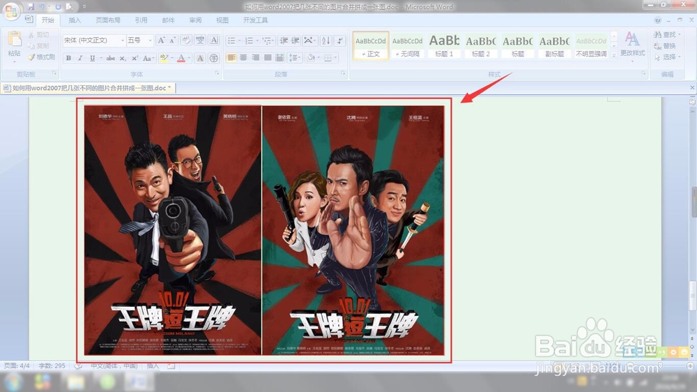Expand the Styles gallery More arrow
697x392 pixels.
[x=614, y=55]
